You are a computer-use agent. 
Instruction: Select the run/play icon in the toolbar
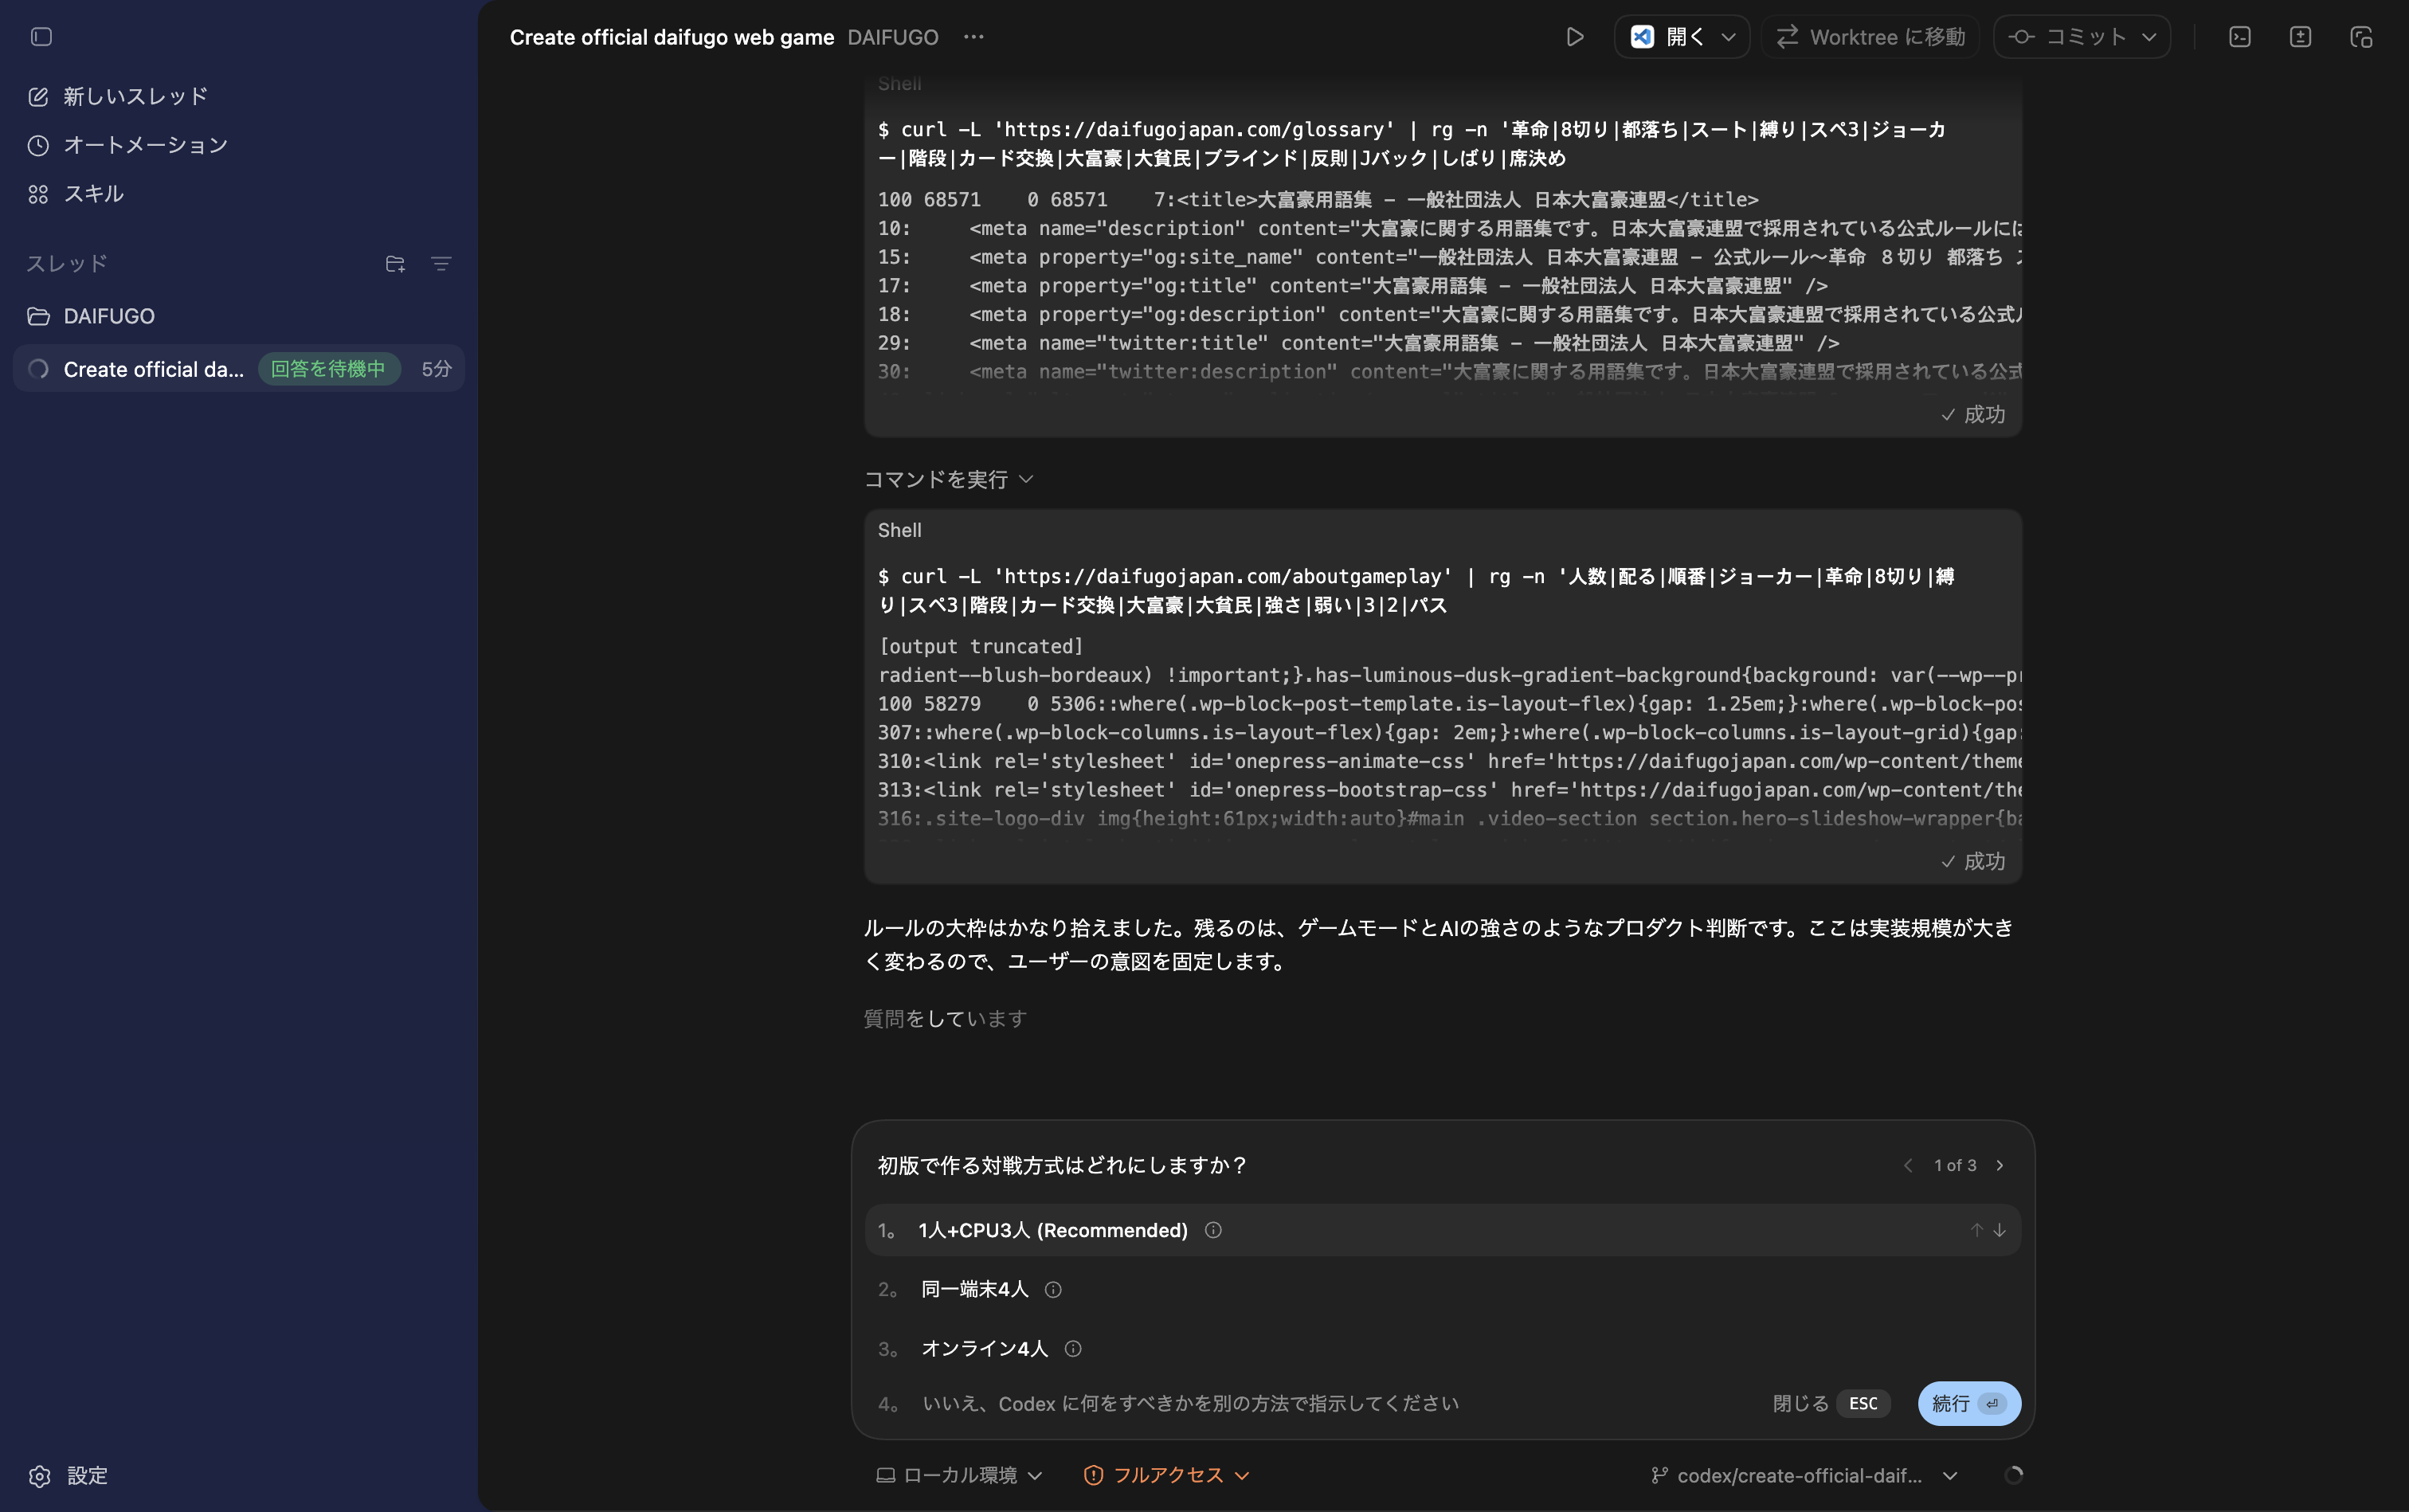click(1576, 37)
